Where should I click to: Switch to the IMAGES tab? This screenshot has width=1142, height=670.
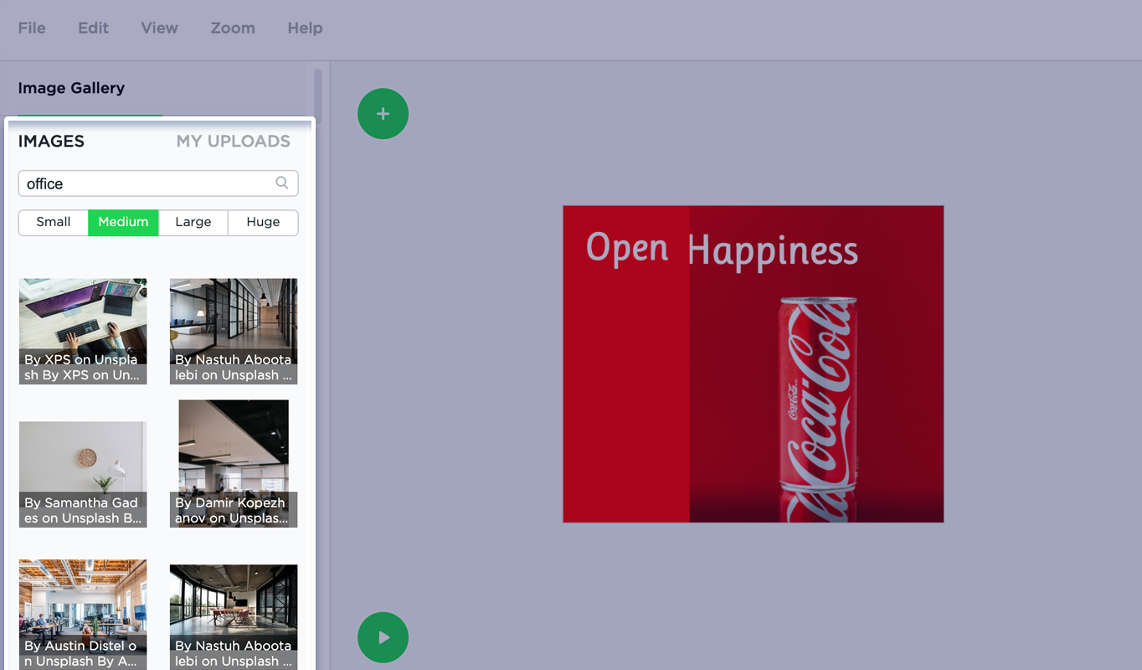(51, 142)
